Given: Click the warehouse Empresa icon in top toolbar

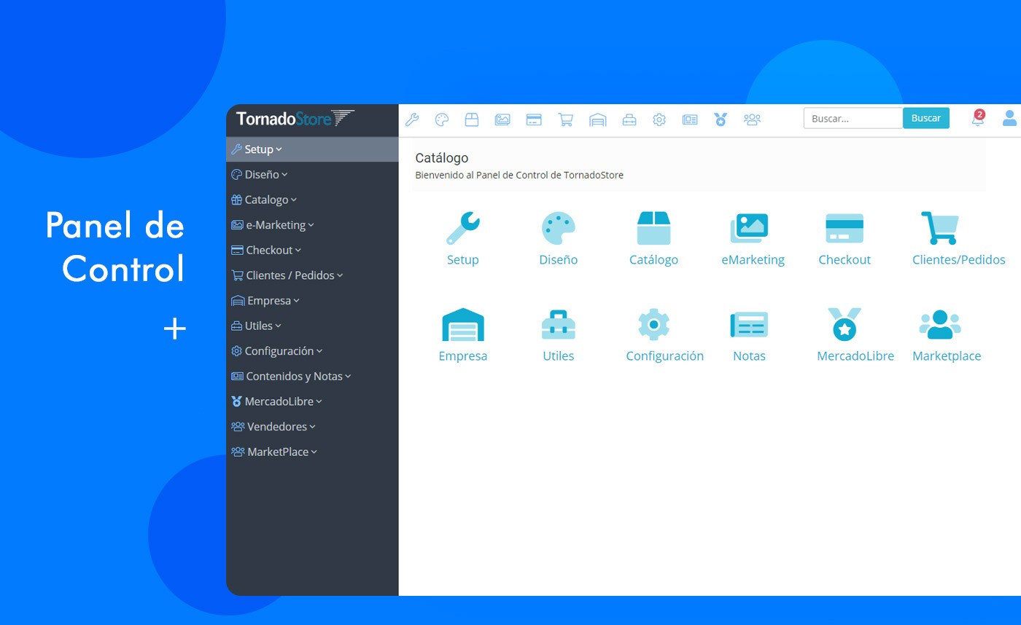Looking at the screenshot, I should click(598, 119).
